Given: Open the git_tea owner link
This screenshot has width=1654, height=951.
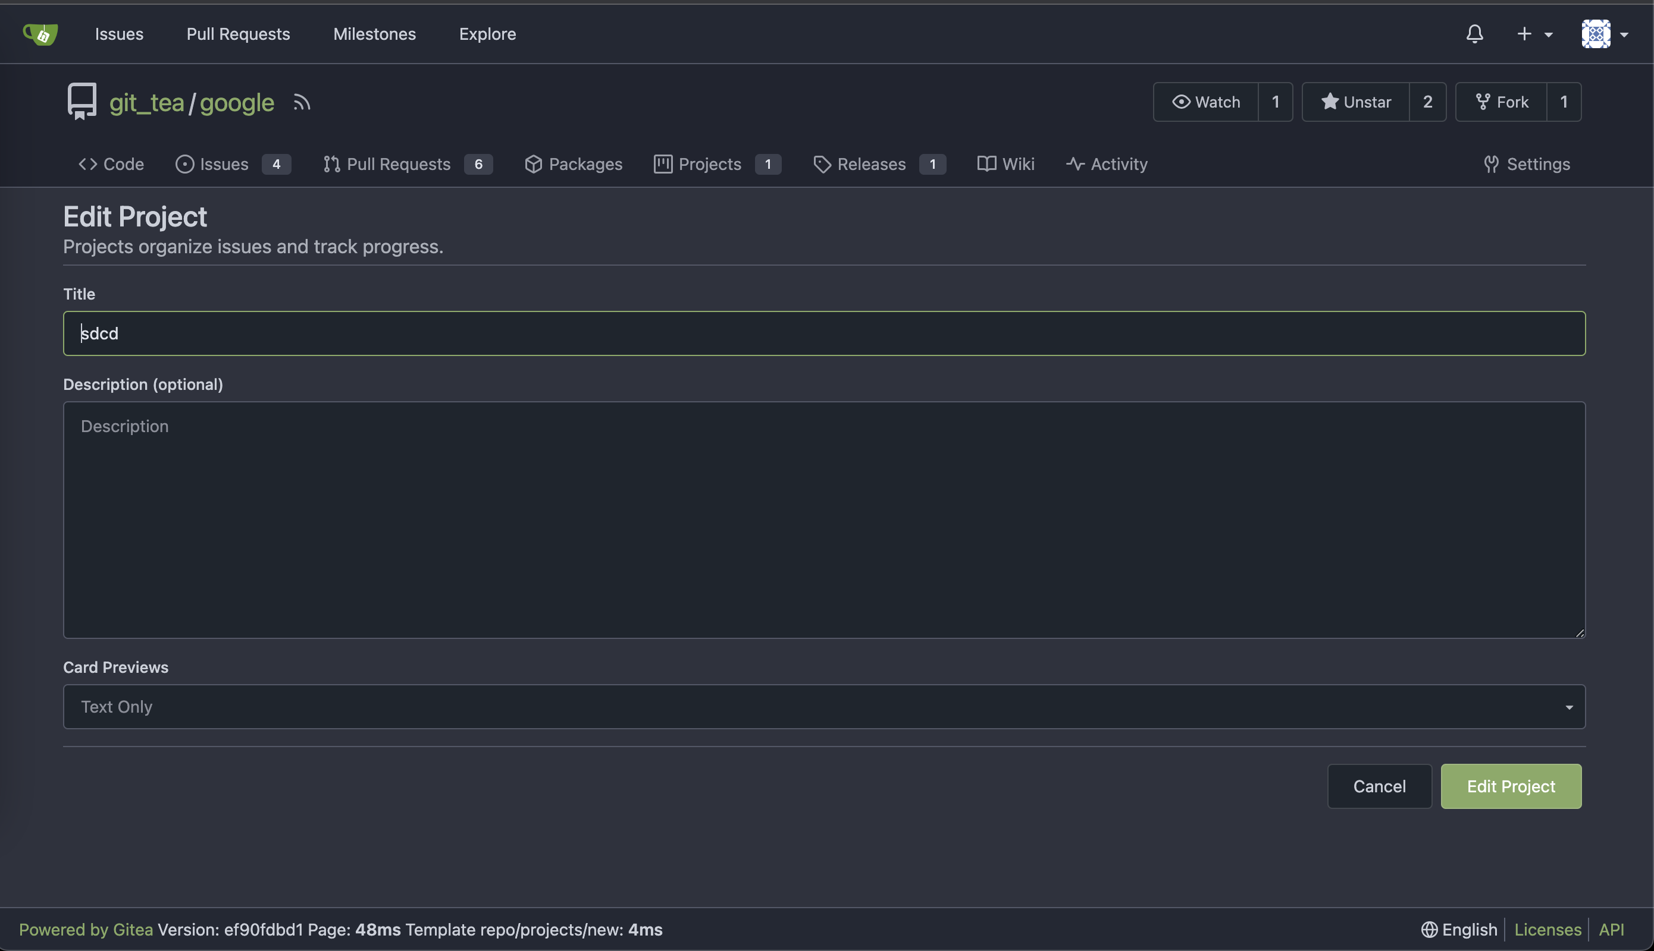Looking at the screenshot, I should (x=146, y=103).
